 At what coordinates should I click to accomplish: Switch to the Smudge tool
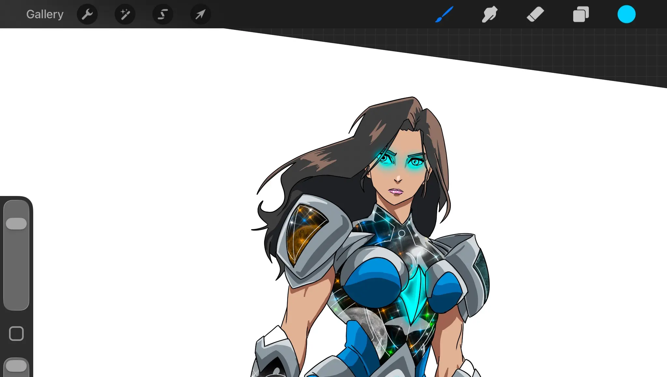489,14
